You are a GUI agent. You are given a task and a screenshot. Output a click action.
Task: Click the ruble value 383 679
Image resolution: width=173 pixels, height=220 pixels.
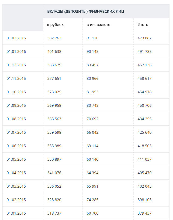pyautogui.click(x=54, y=65)
